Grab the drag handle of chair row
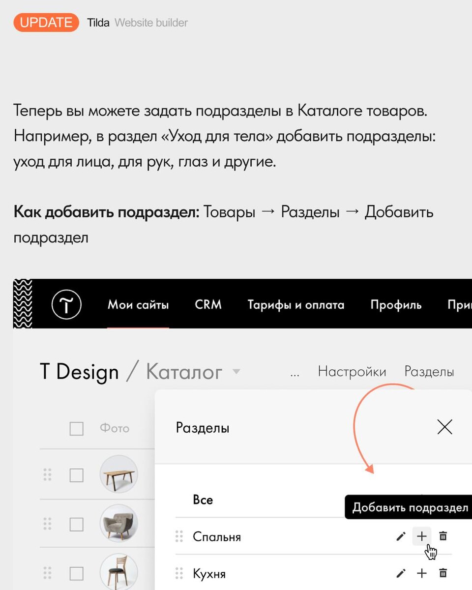This screenshot has height=590, width=472. 47,573
